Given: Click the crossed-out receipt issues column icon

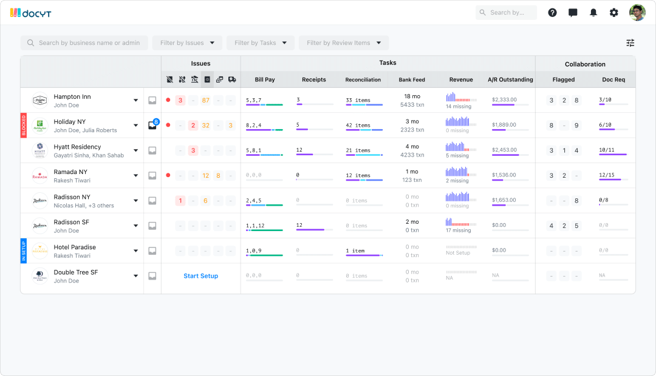Looking at the screenshot, I should click(x=169, y=79).
